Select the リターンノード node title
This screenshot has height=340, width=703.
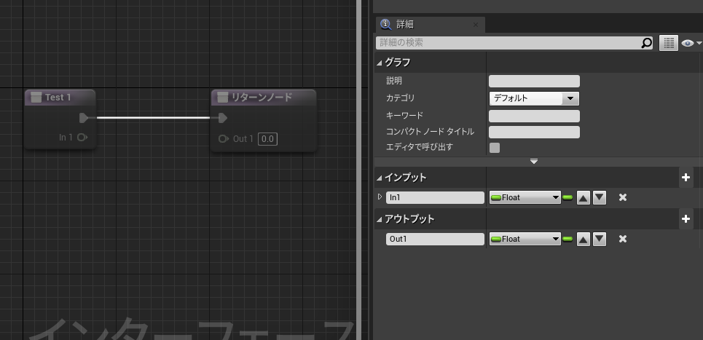[x=262, y=98]
